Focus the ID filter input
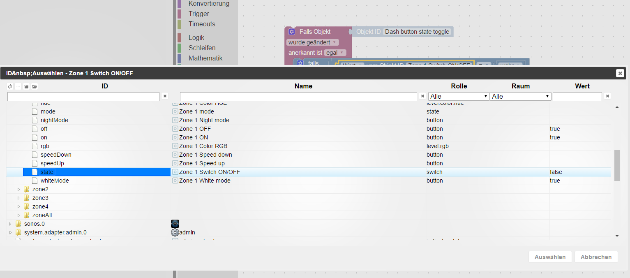Viewport: 630px width, 278px height. tap(83, 96)
